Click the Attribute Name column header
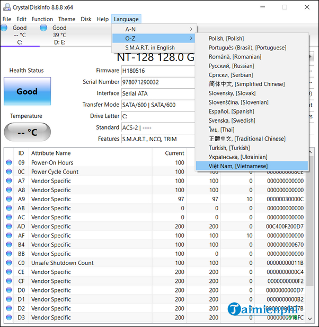This screenshot has width=319, height=327. pyautogui.click(x=51, y=153)
